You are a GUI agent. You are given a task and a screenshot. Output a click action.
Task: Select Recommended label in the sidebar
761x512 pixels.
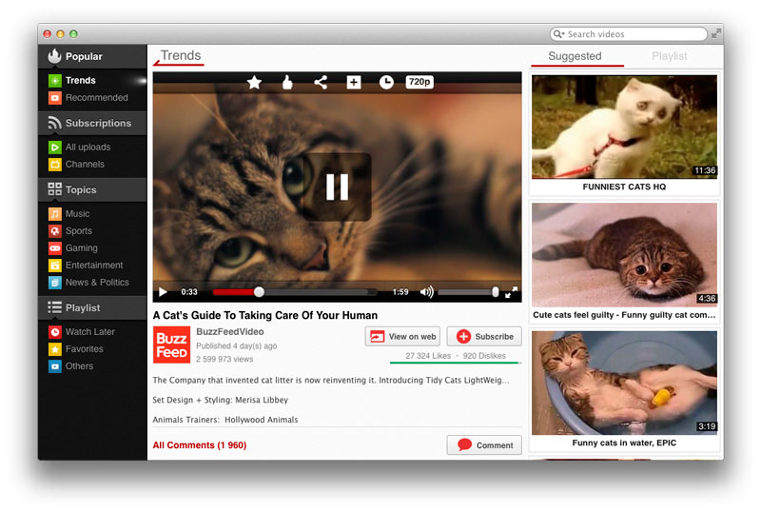pos(97,98)
